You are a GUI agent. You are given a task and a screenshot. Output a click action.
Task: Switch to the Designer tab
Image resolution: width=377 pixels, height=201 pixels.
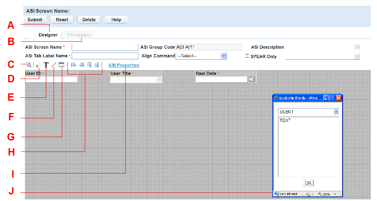coord(48,35)
